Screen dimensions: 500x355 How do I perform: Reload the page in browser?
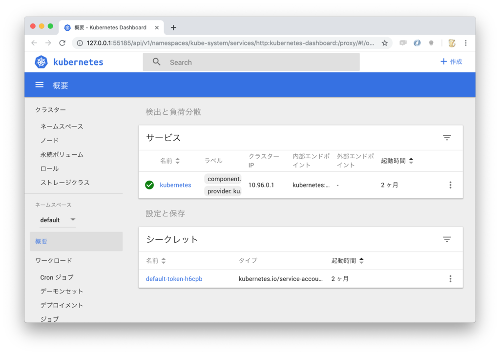(x=62, y=43)
